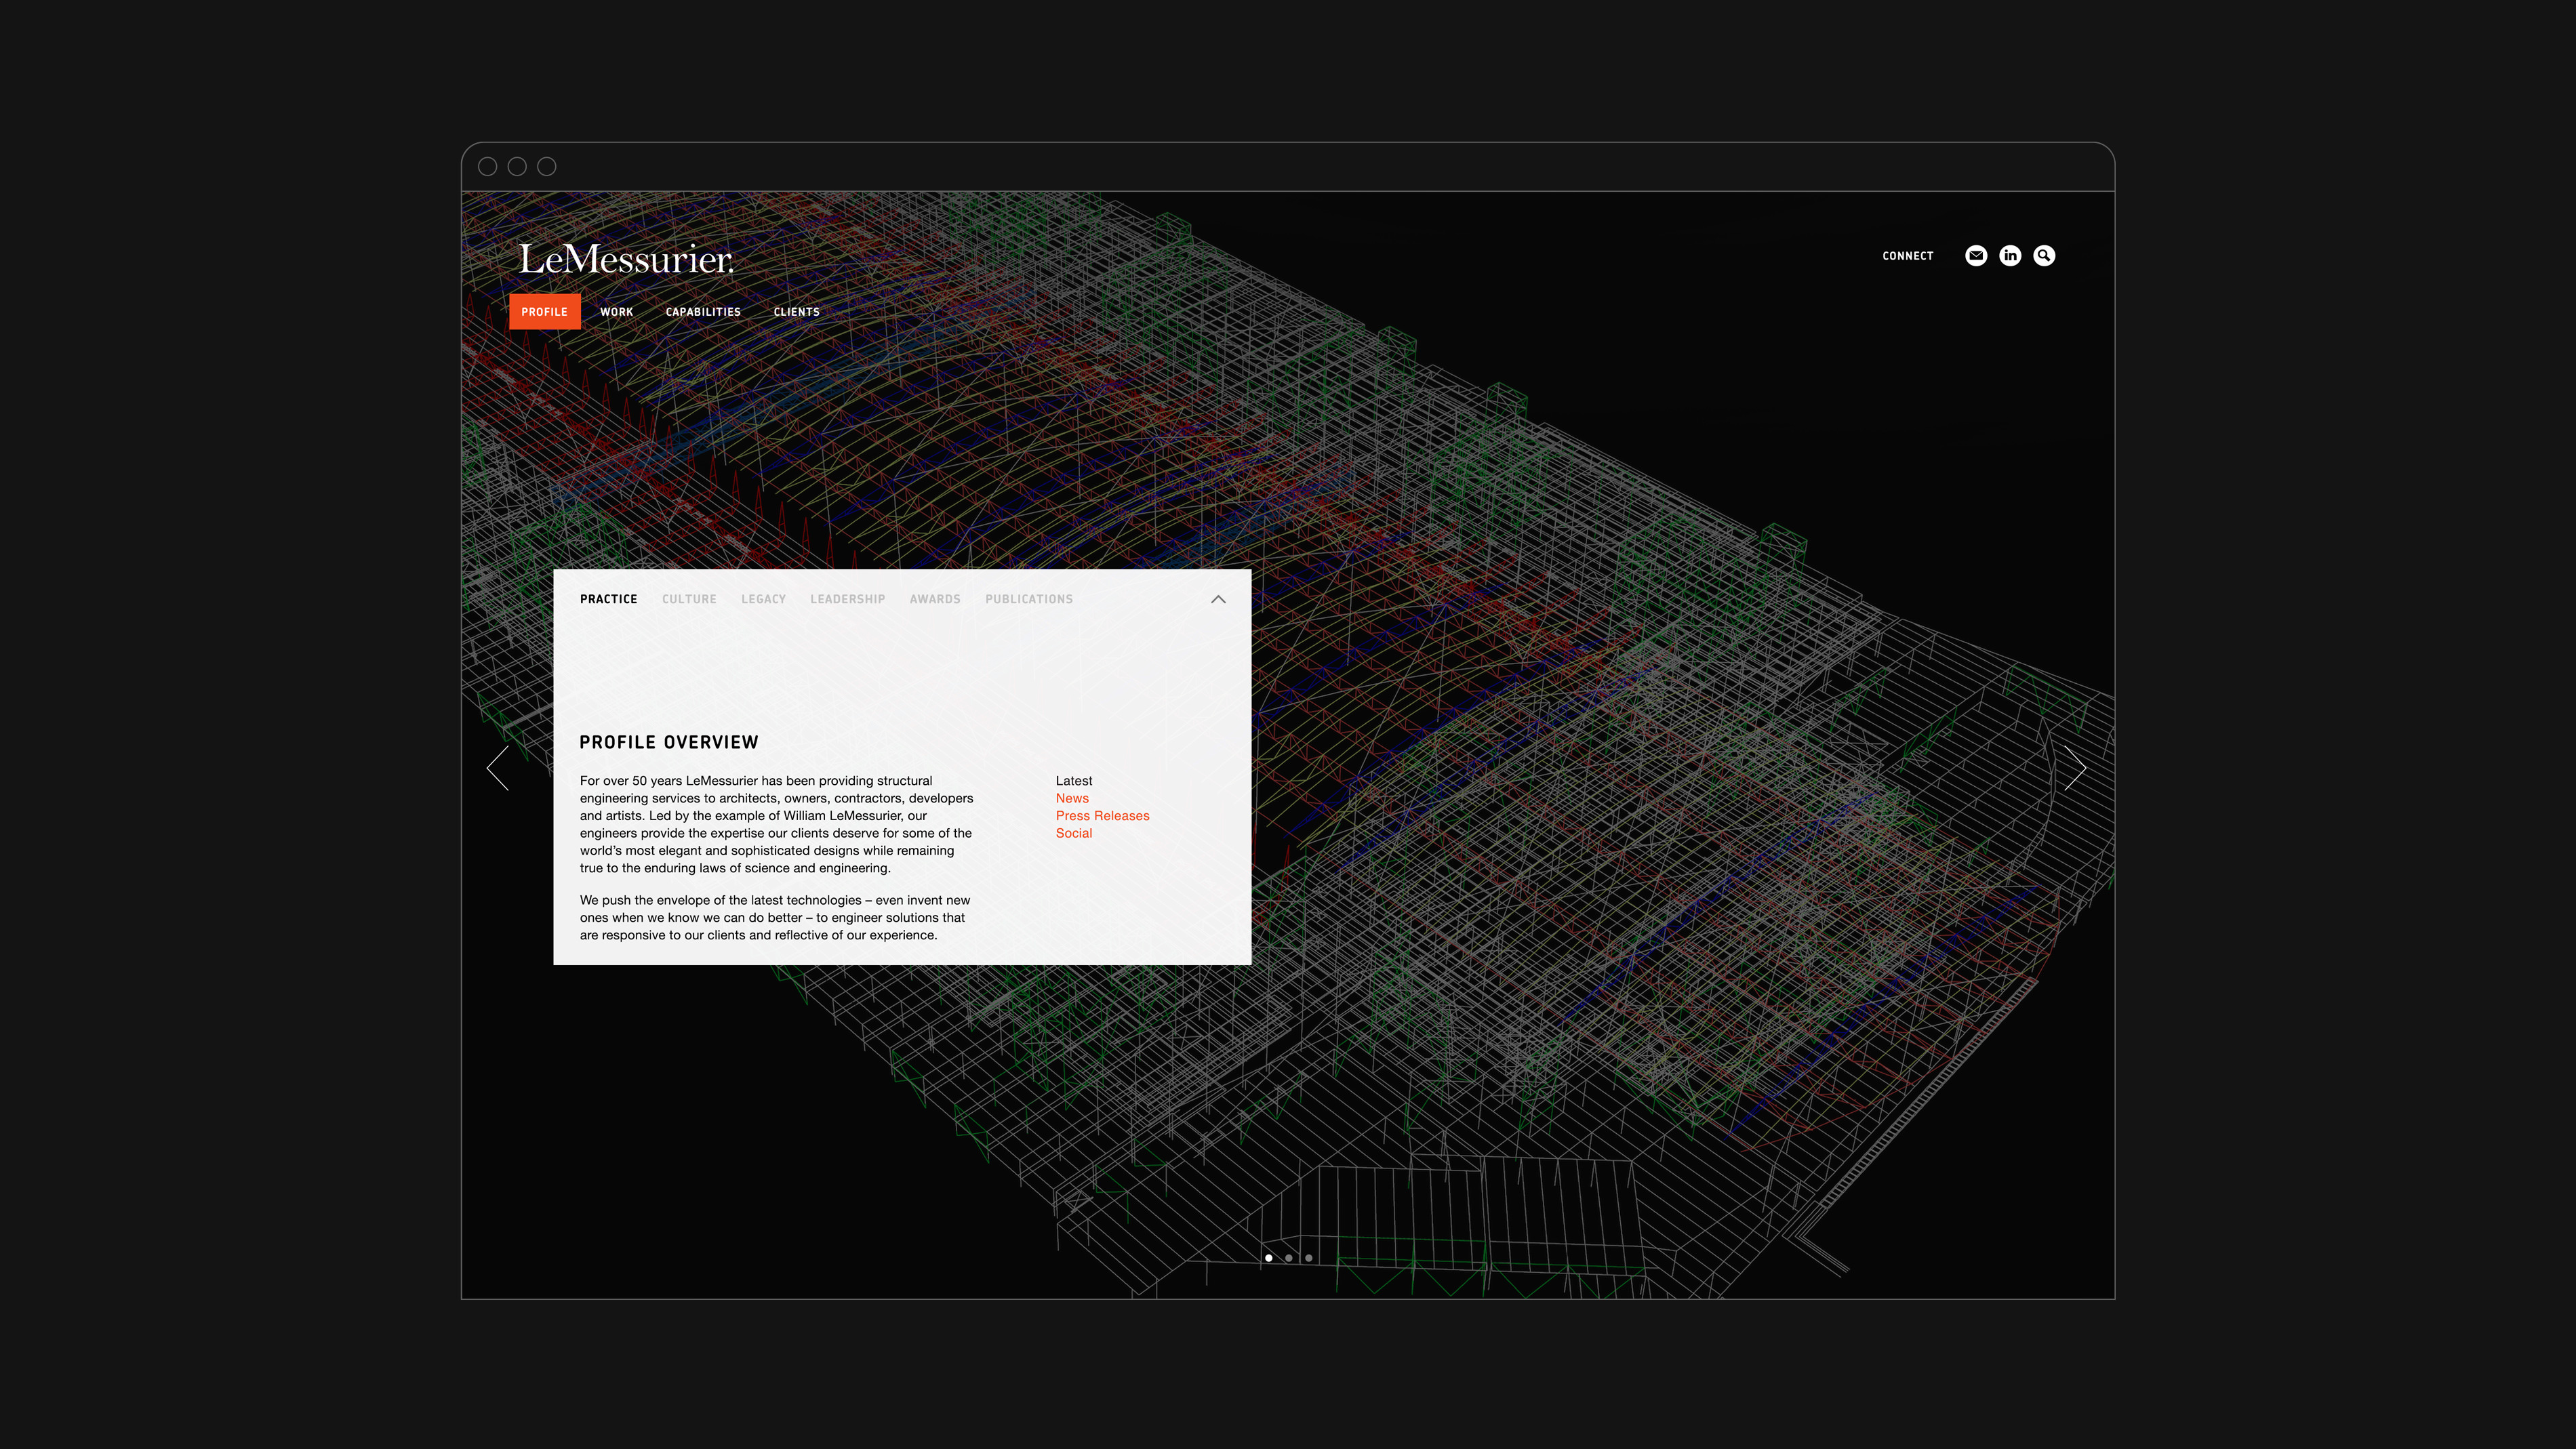Select the CLIENTS menu item

point(796,311)
